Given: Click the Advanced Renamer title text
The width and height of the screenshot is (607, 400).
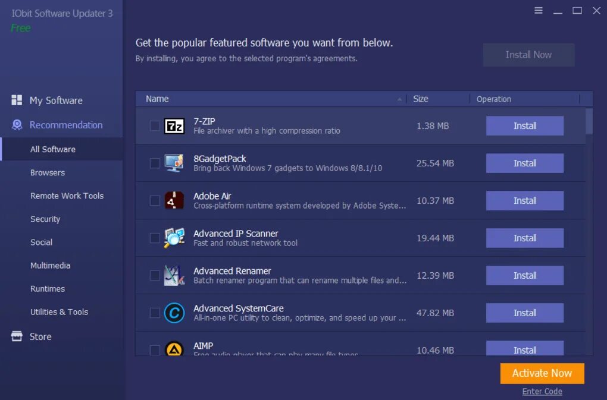Looking at the screenshot, I should (232, 271).
